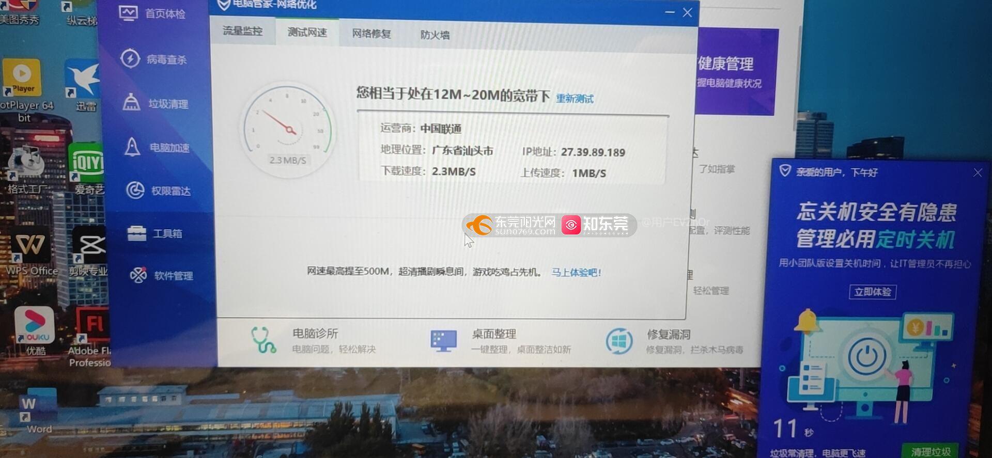Open 健康管理 purple banner
The width and height of the screenshot is (992, 458).
click(736, 72)
